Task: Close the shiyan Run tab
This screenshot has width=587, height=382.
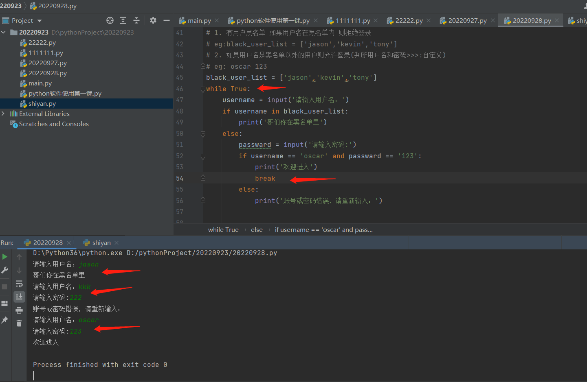Action: click(x=117, y=243)
